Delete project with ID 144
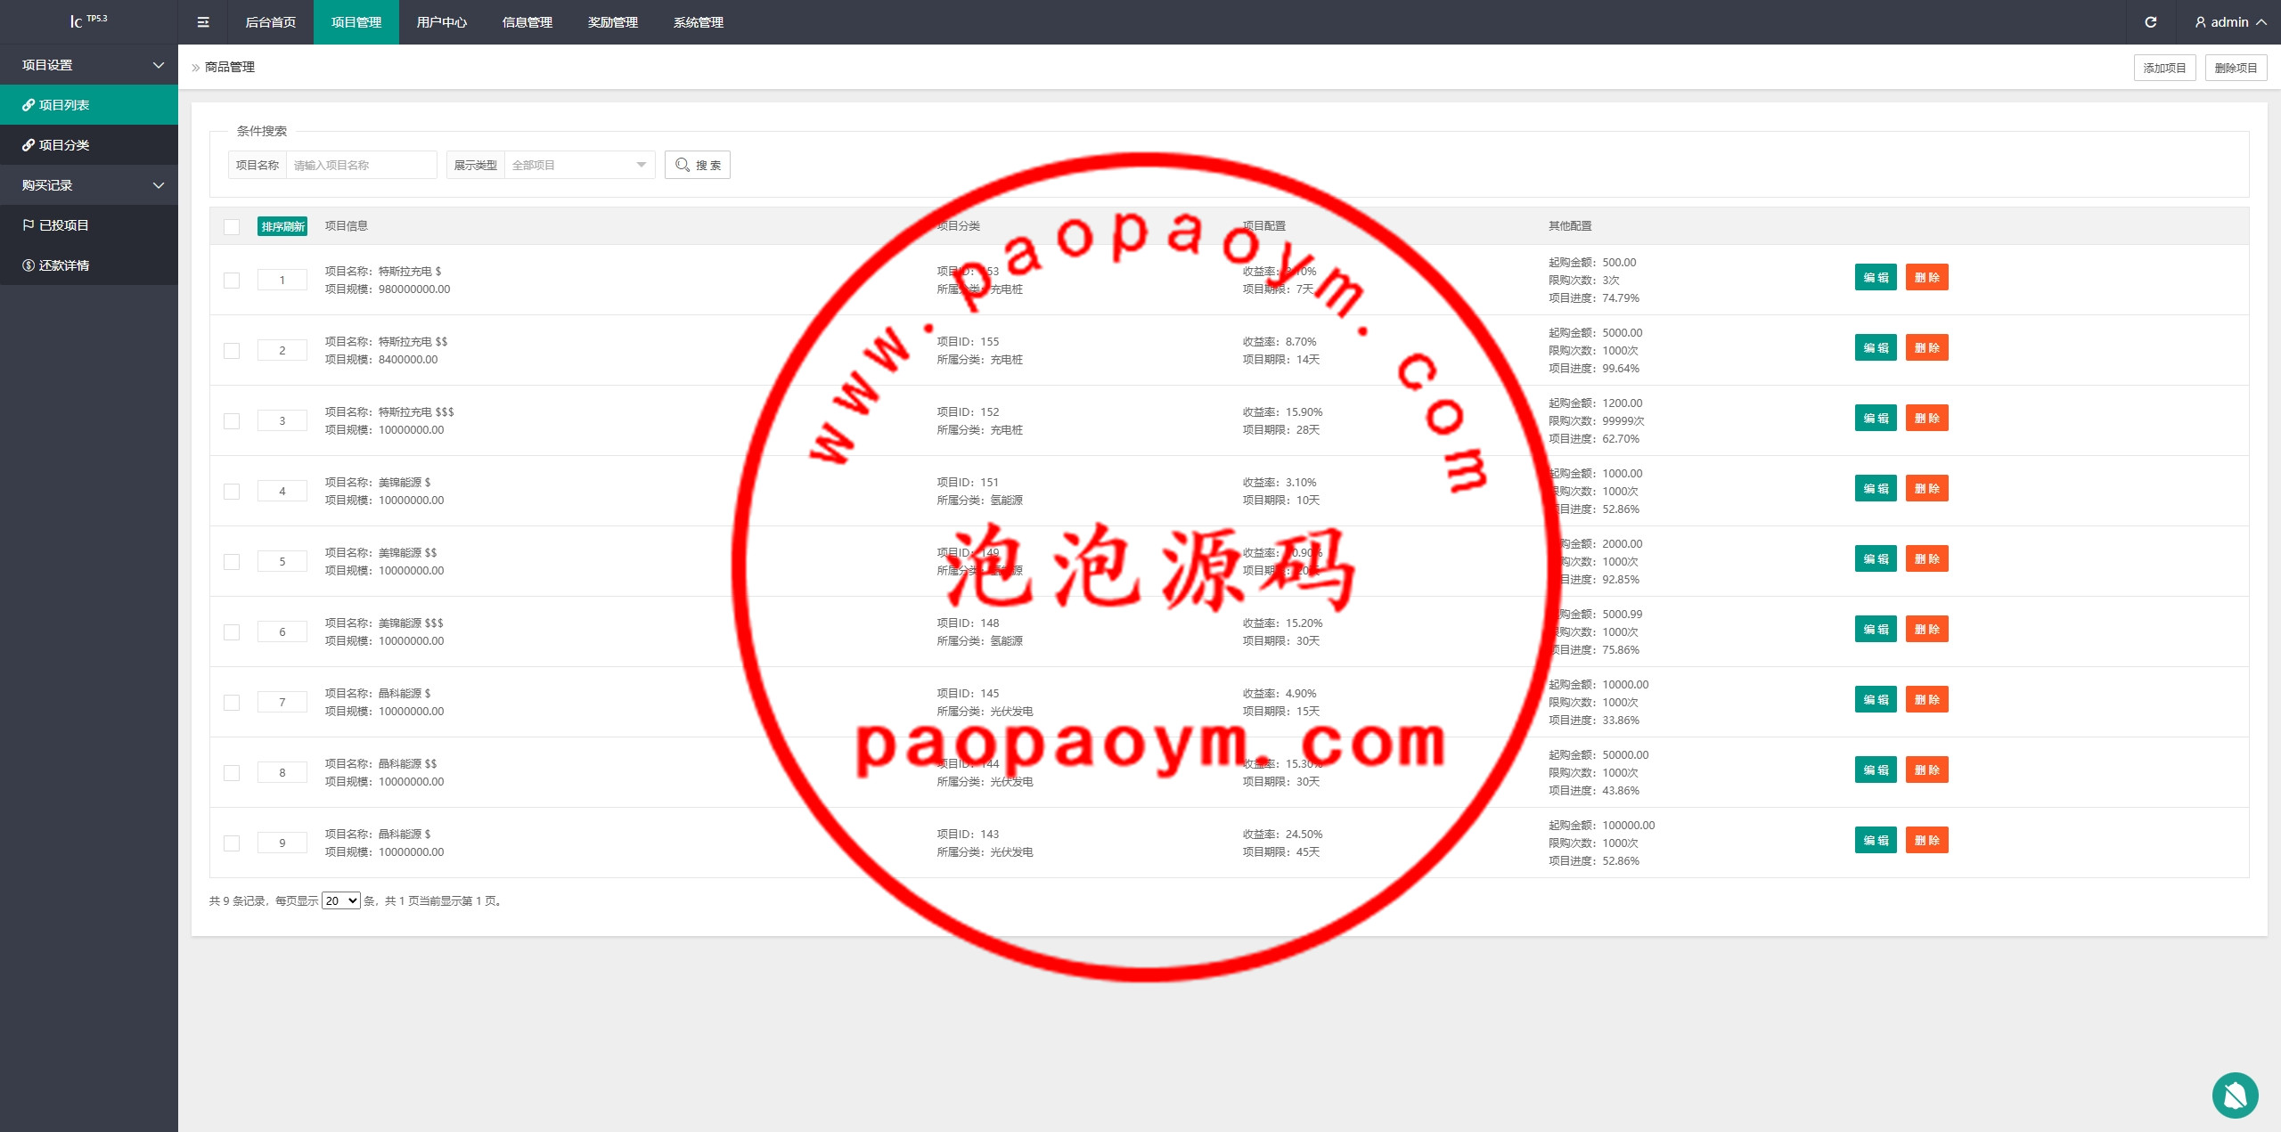2281x1132 pixels. click(1926, 770)
